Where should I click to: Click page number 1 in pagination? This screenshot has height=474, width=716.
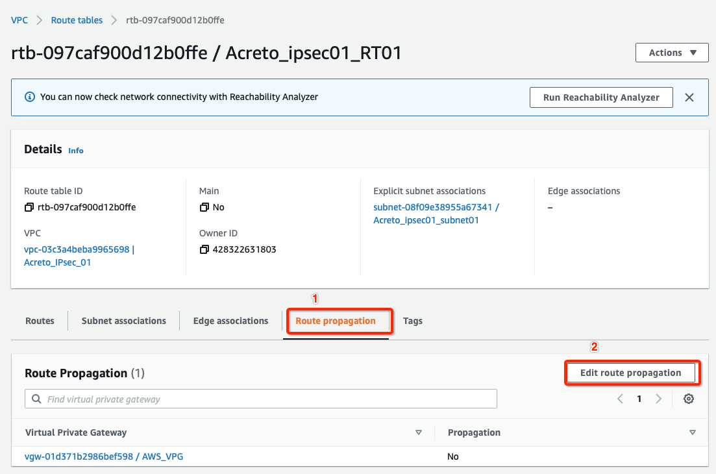[639, 399]
